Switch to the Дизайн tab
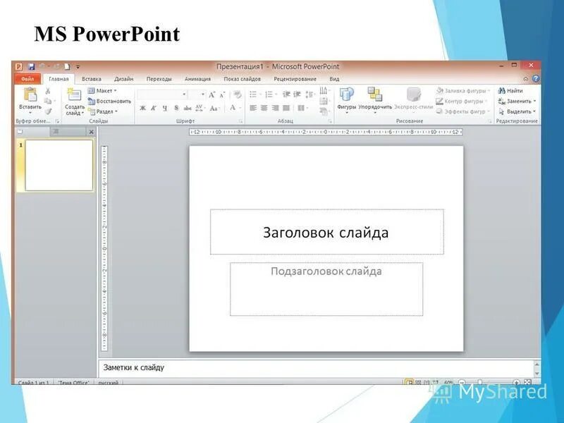The height and width of the screenshot is (423, 564). point(124,79)
